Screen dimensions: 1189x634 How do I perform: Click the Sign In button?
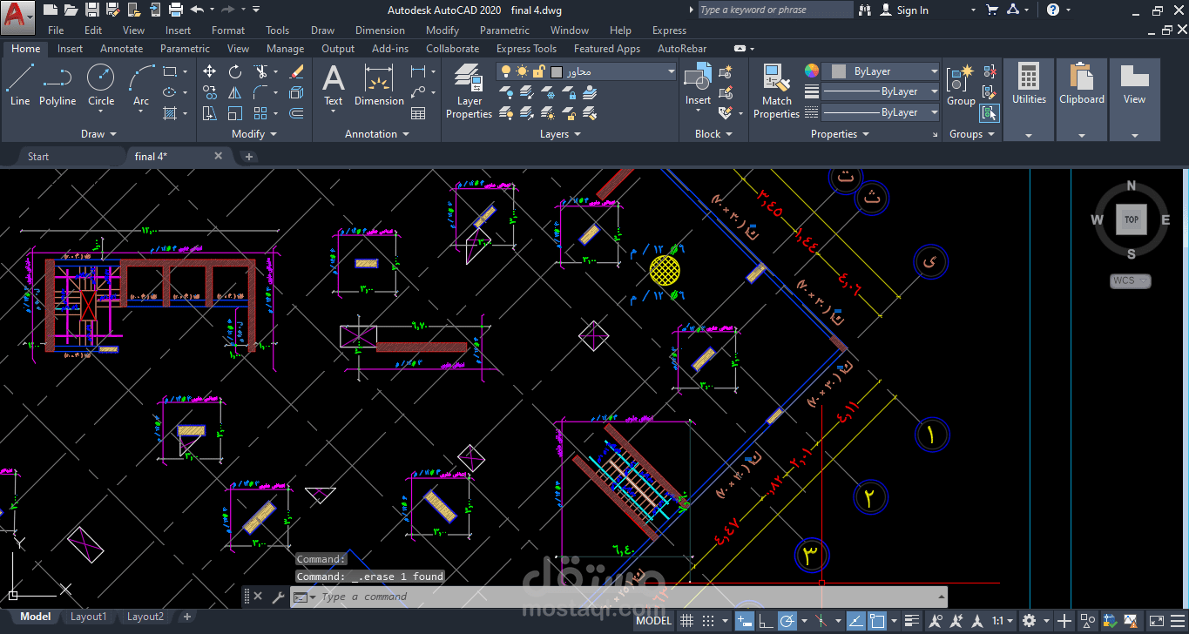(x=903, y=10)
